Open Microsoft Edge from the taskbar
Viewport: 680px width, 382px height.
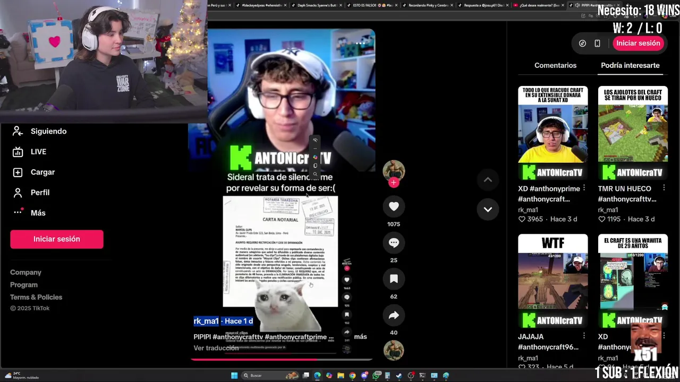coord(317,376)
